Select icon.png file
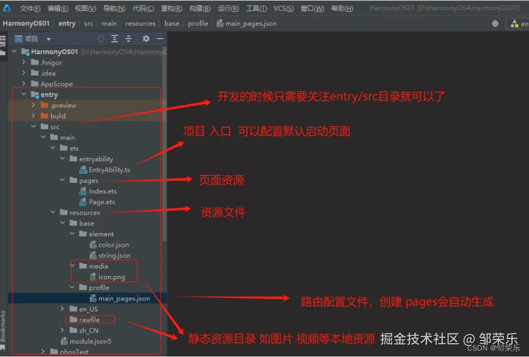 pos(107,277)
